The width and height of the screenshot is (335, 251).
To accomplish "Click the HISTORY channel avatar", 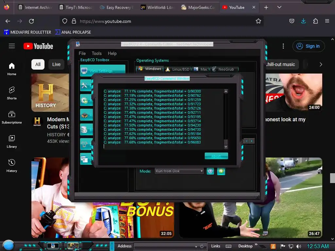I will click(x=37, y=121).
